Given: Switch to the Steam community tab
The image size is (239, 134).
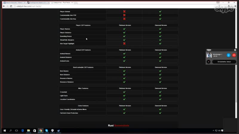Looking at the screenshot, I should (x=38, y=3).
